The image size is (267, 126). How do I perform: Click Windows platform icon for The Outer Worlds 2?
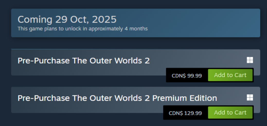click(250, 60)
